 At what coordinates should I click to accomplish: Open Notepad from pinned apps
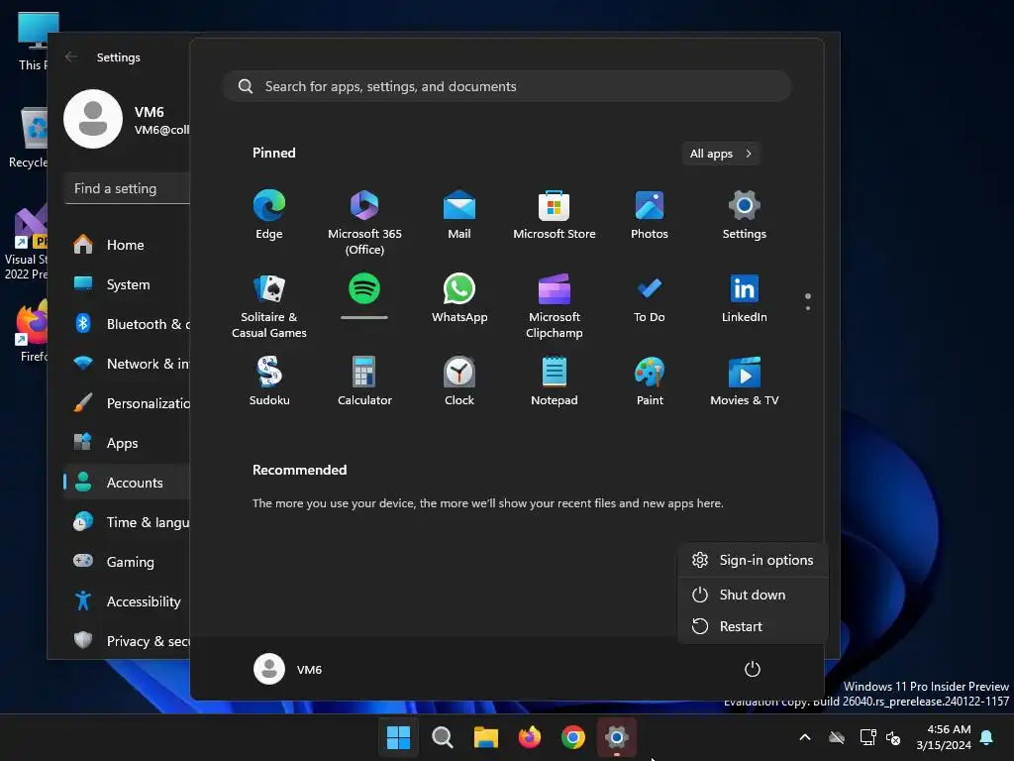pyautogui.click(x=555, y=381)
